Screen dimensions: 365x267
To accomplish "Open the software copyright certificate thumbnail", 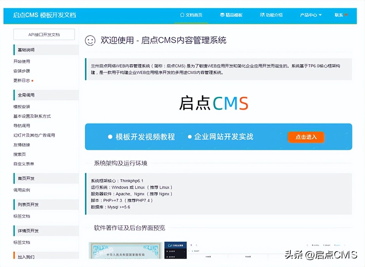I will coord(126,250).
